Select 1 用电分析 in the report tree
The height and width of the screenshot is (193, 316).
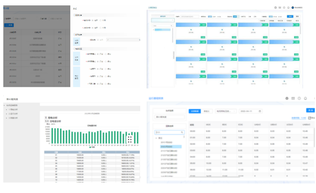tap(13, 110)
